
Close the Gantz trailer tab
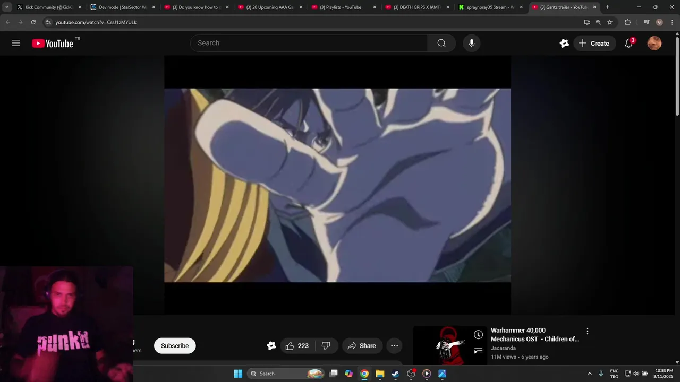(595, 7)
